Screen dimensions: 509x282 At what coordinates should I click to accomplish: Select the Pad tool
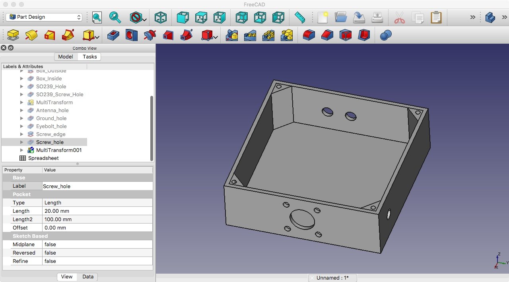click(x=13, y=35)
